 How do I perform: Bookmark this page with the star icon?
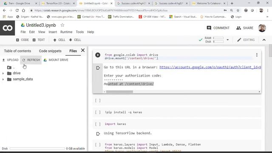click(238, 10)
